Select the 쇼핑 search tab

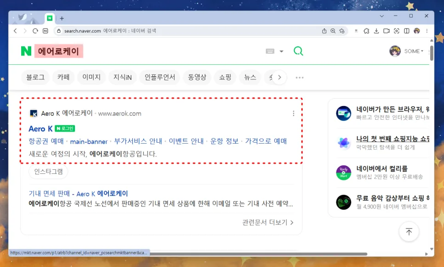click(225, 78)
